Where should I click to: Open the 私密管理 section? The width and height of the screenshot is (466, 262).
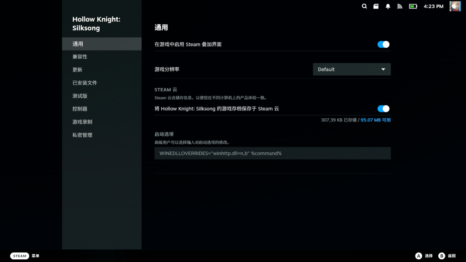point(82,135)
